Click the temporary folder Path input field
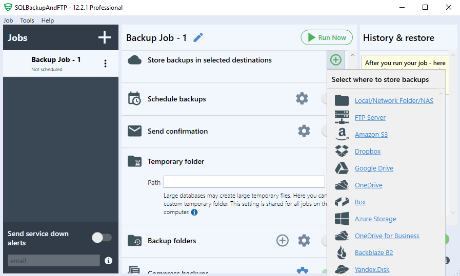460x276 pixels. pos(244,182)
